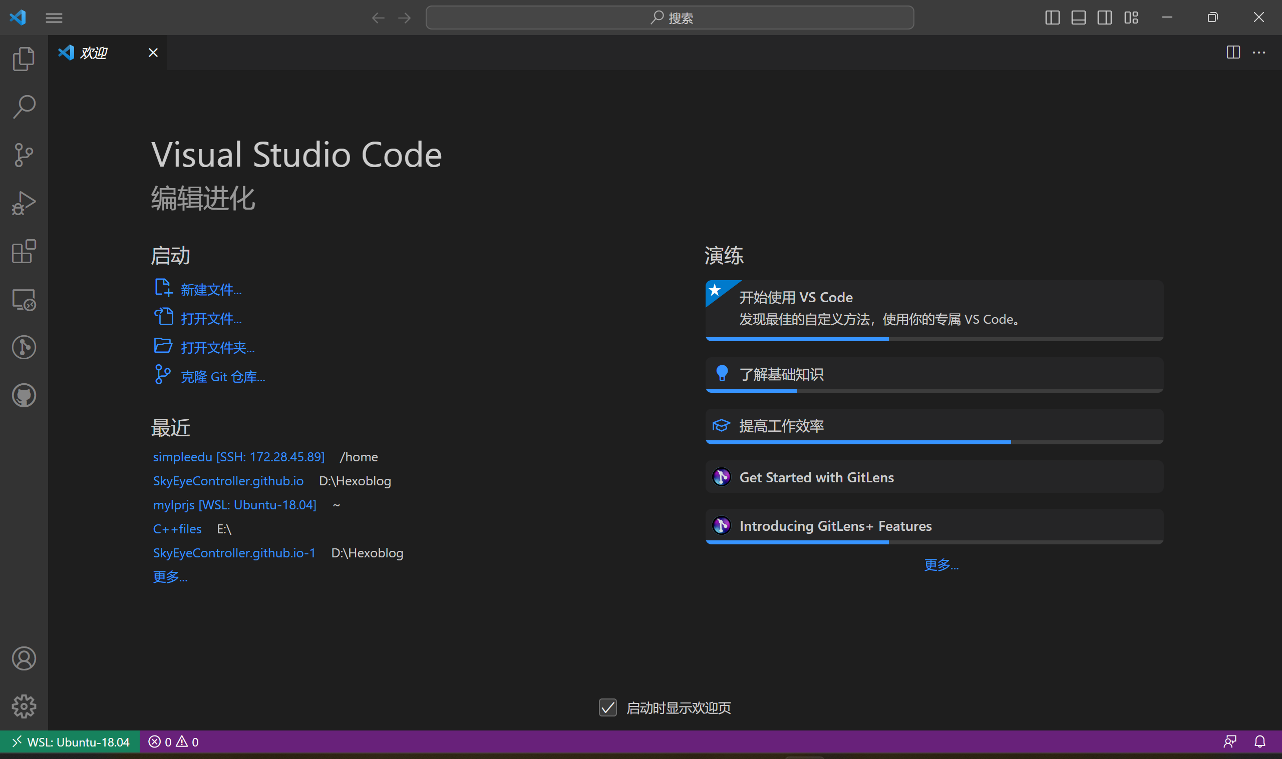The height and width of the screenshot is (759, 1282).
Task: Toggle the primary side bar layout icon
Action: (1052, 18)
